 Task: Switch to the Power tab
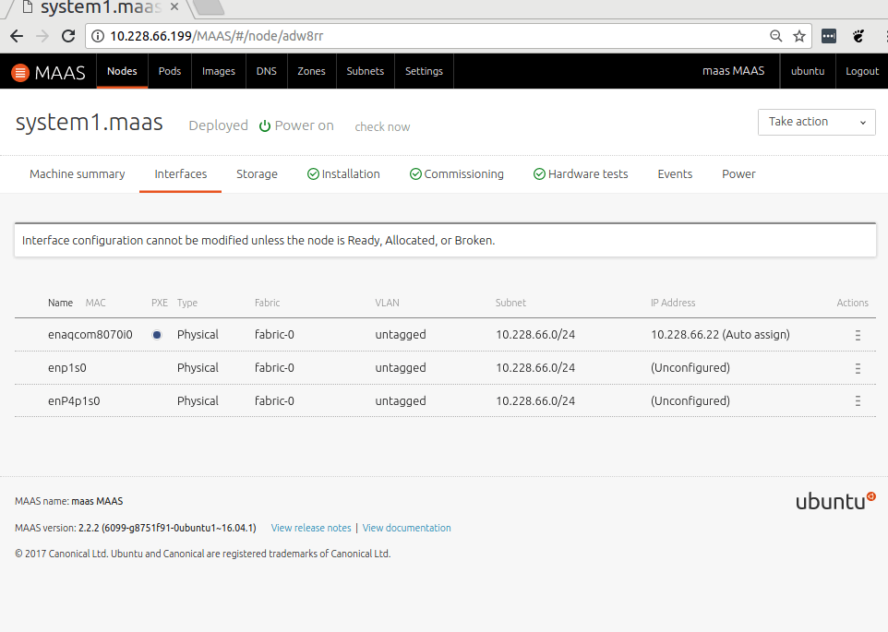pyautogui.click(x=738, y=174)
